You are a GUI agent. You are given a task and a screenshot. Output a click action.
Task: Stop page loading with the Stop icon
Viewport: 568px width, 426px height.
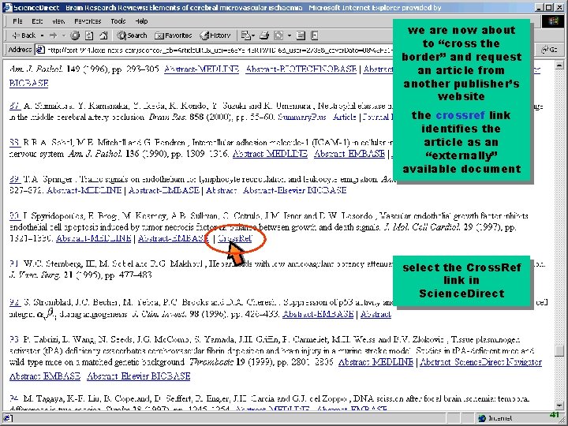tap(75, 35)
